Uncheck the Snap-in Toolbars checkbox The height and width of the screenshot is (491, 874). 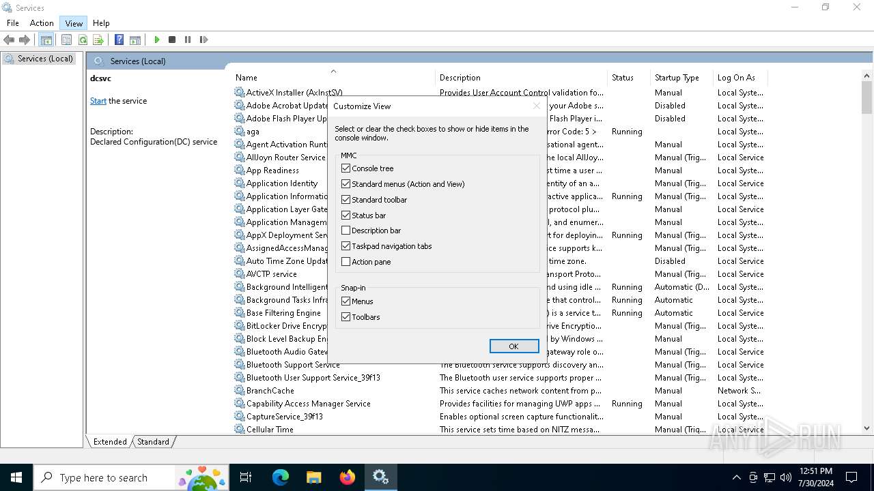(x=346, y=316)
